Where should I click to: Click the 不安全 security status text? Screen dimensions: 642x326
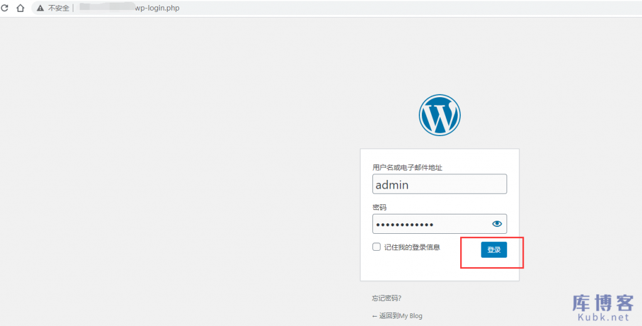[x=58, y=8]
